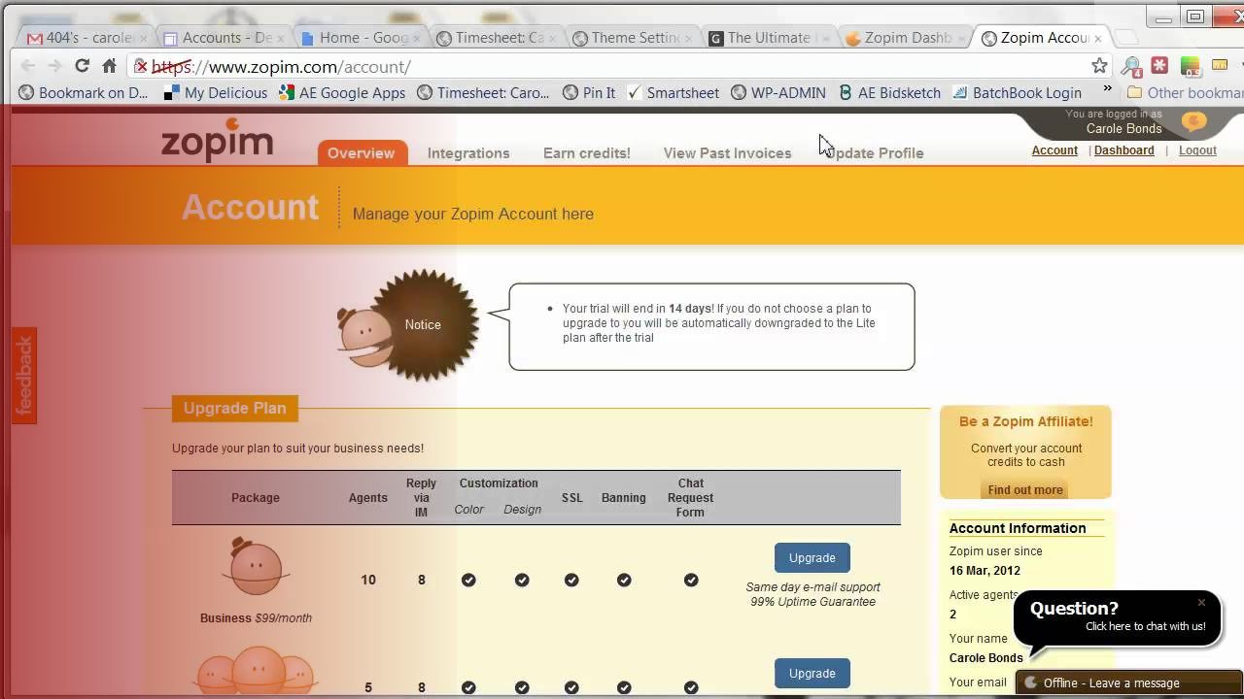The image size is (1244, 699).
Task: Close the Question chat bubble
Action: pos(1201,603)
